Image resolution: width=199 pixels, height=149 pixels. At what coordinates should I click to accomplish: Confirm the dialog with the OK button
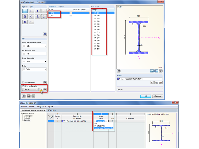(x=146, y=96)
